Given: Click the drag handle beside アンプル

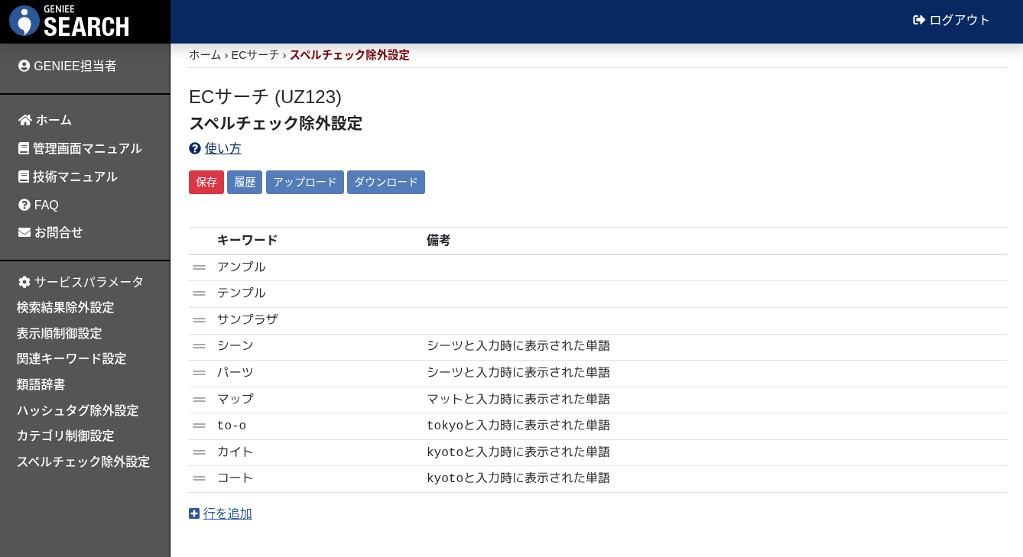Looking at the screenshot, I should (199, 266).
